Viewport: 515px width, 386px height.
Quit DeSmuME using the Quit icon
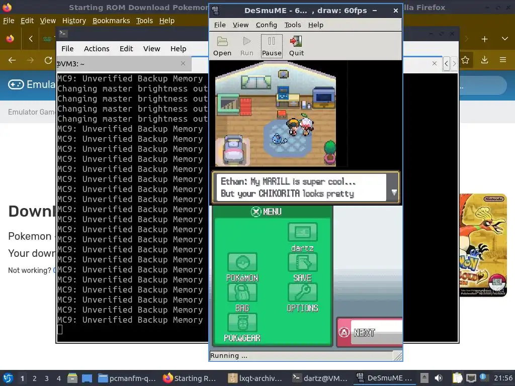tap(296, 46)
